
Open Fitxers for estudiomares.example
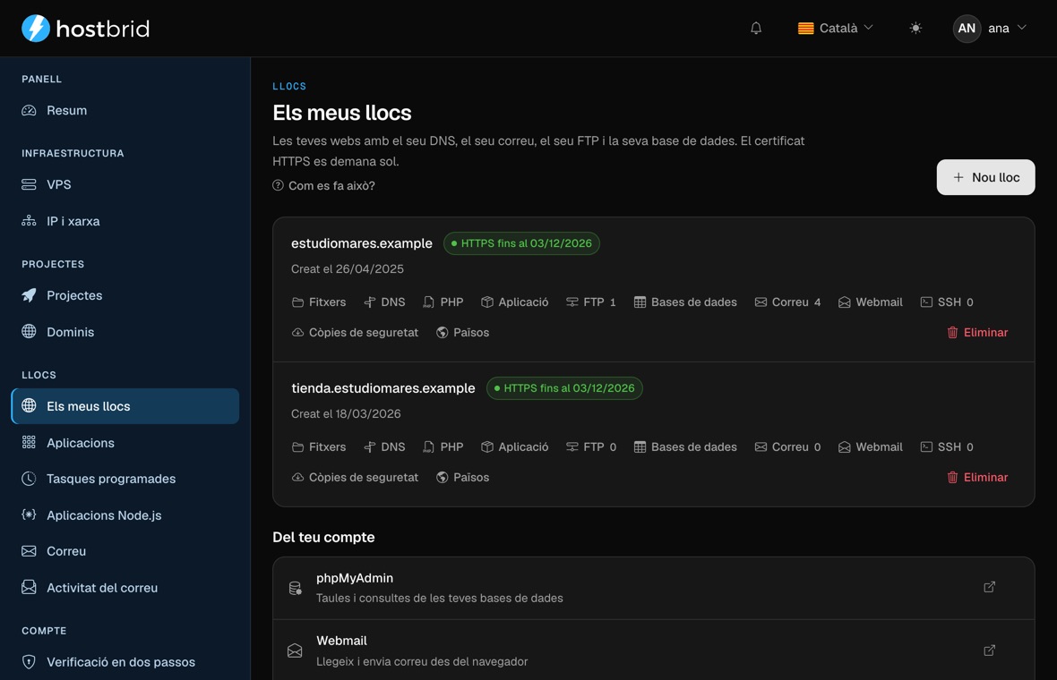pos(319,302)
